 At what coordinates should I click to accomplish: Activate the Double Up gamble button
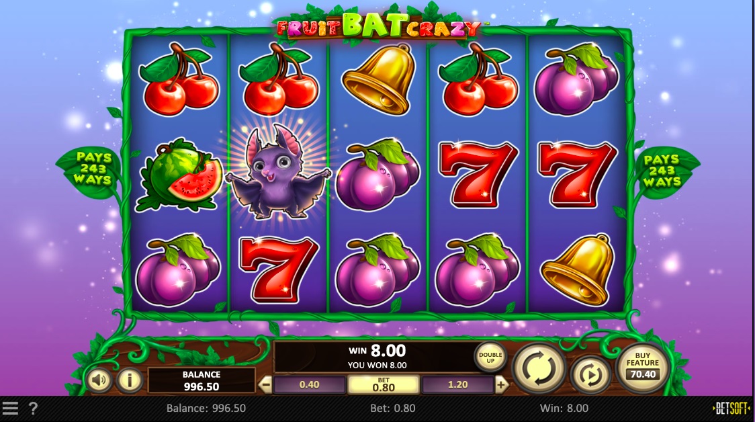(x=490, y=357)
